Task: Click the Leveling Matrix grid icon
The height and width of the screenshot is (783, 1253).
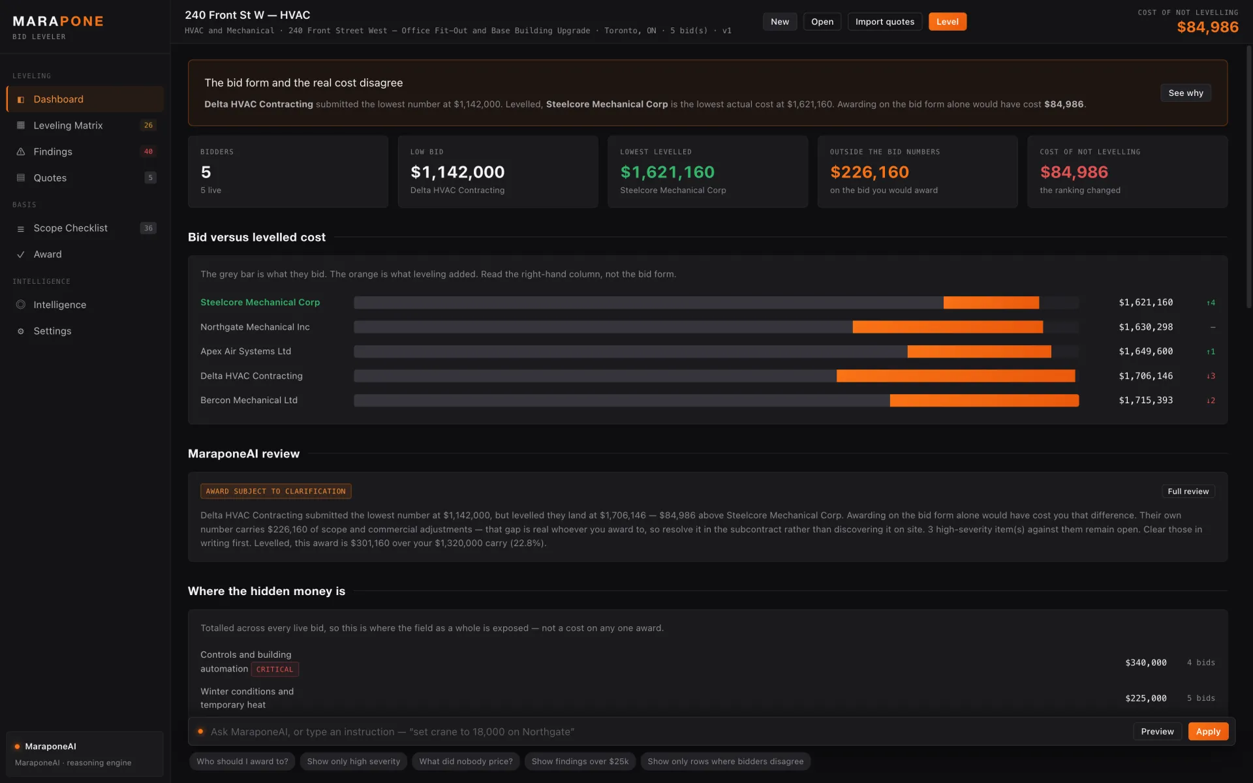Action: point(21,125)
